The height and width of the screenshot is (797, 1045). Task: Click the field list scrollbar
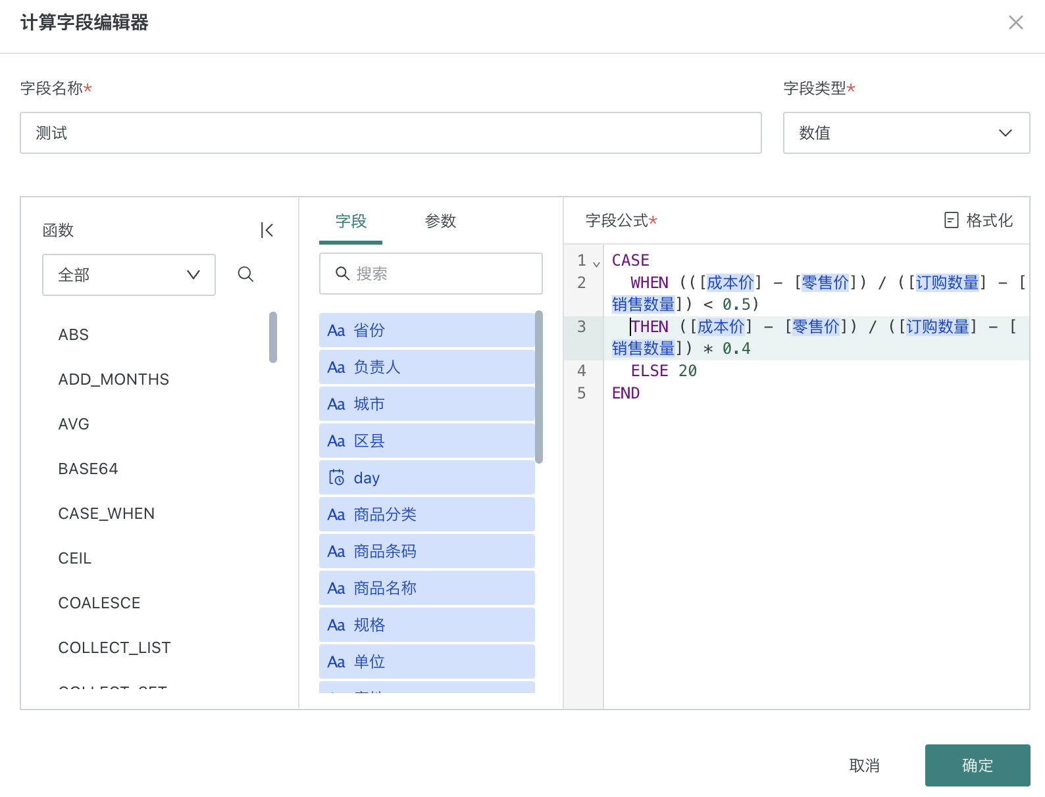pos(539,387)
